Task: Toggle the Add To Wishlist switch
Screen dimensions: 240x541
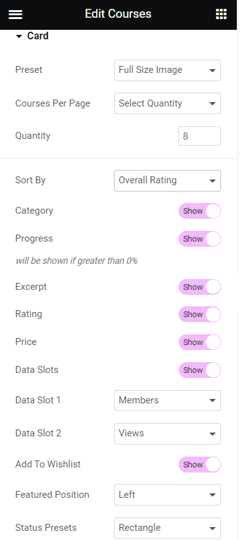Action: coord(199,465)
